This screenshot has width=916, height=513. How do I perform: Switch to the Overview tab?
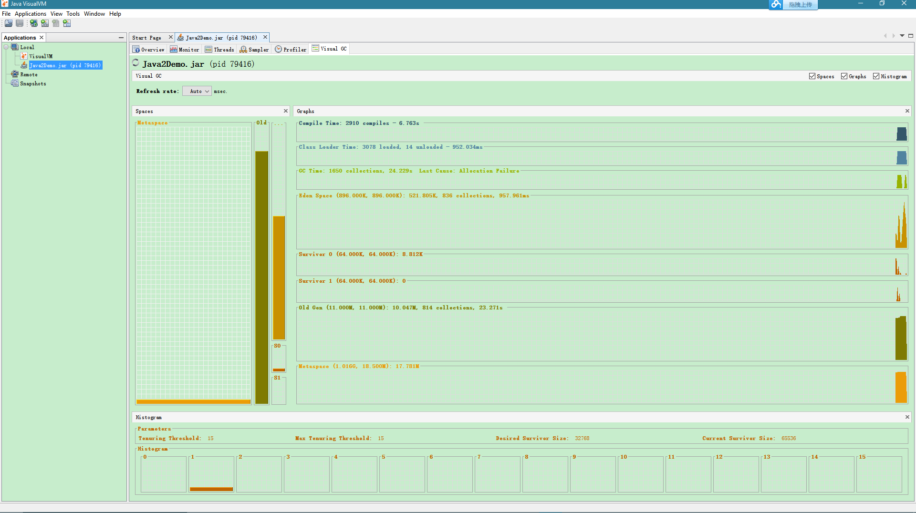pyautogui.click(x=148, y=50)
